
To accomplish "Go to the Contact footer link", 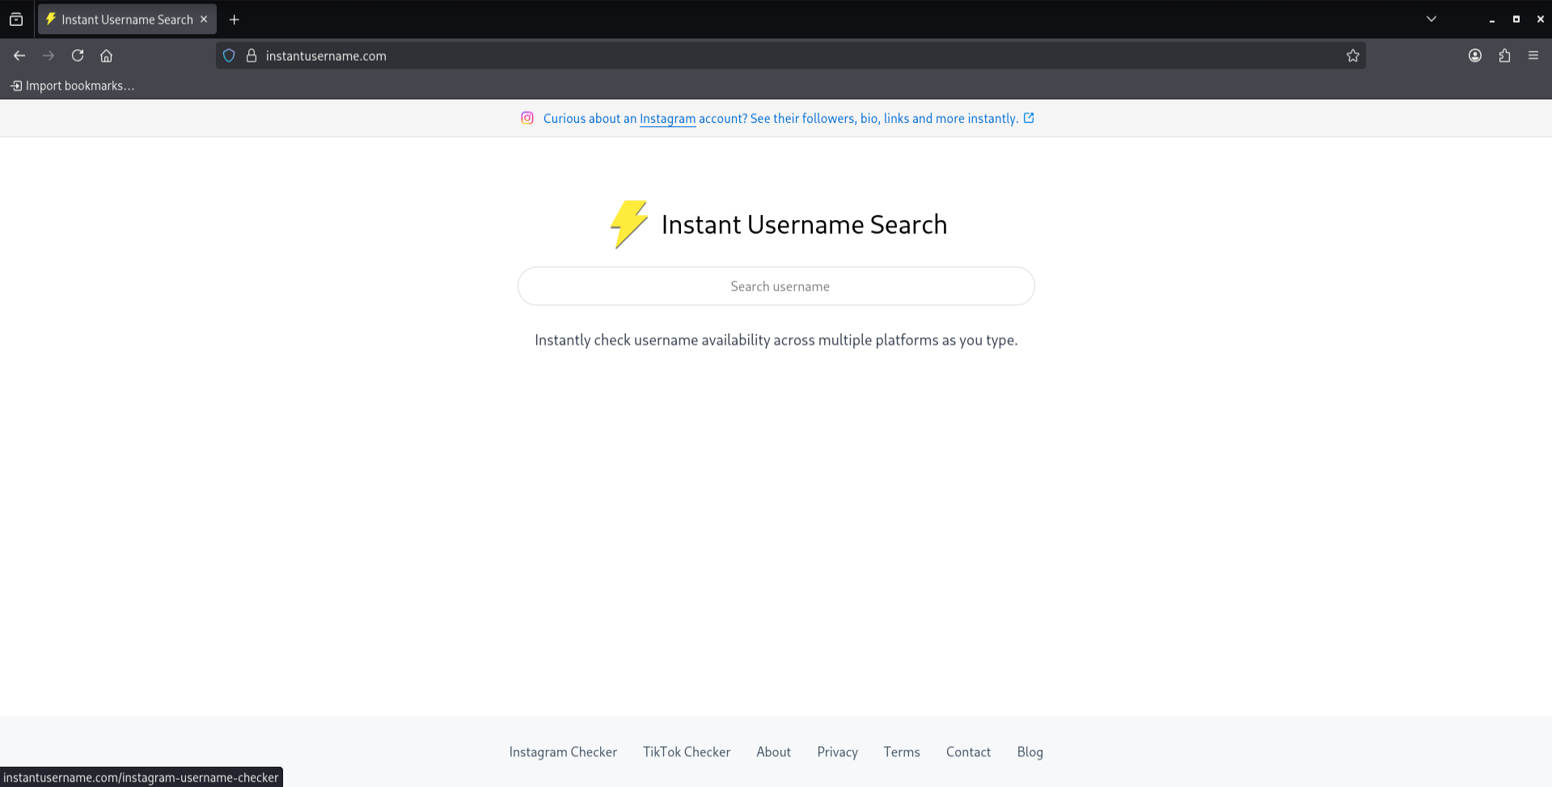I will coord(968,752).
